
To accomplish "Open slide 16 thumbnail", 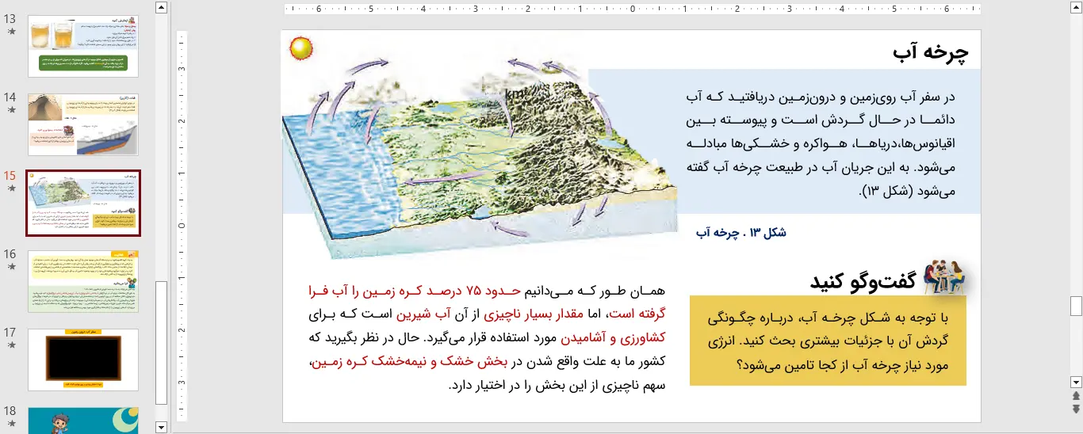I will [83, 281].
